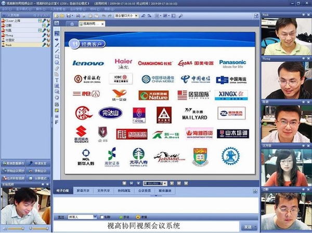Adjust the microphone volume slider

click(x=41, y=229)
